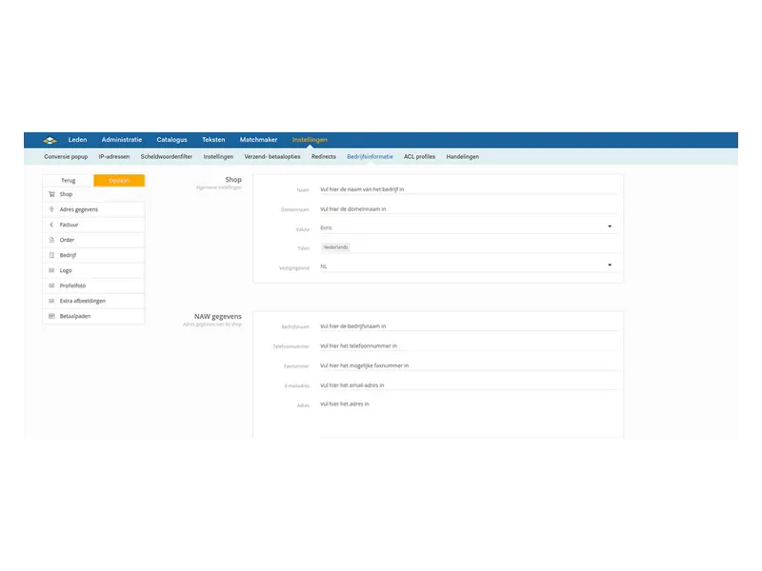Click the Domeinnaam input field

[x=469, y=208]
